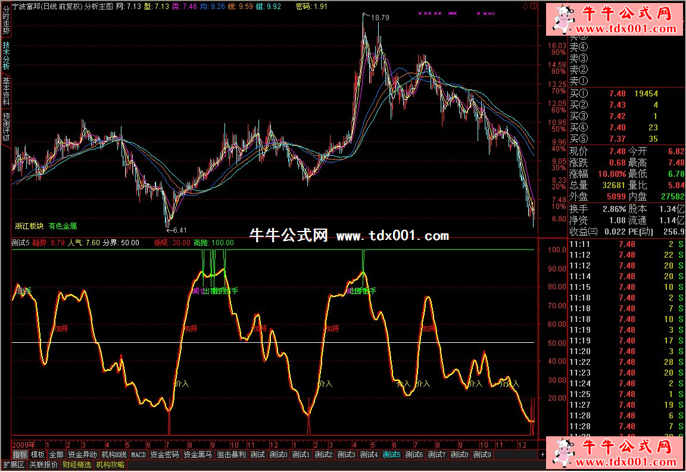Viewport: 686px width, 472px height.
Task: Click the diamond icon above the price axis
Action: 525,6
